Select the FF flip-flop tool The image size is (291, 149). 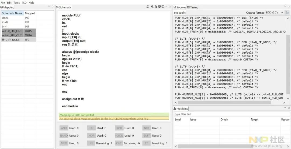(x=146, y=143)
